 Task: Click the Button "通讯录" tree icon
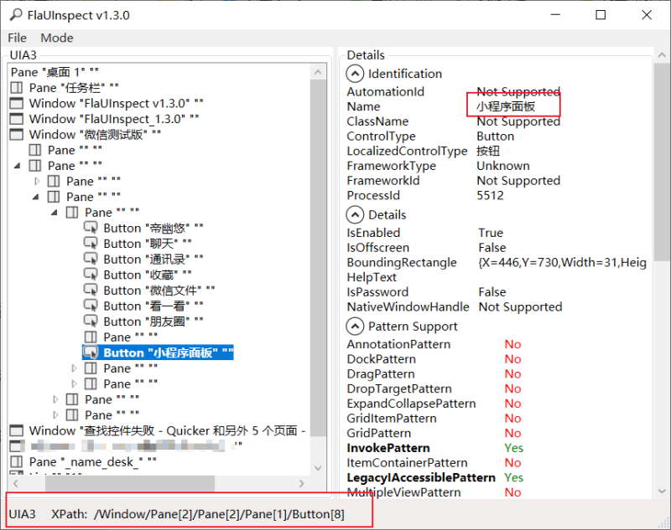(91, 260)
